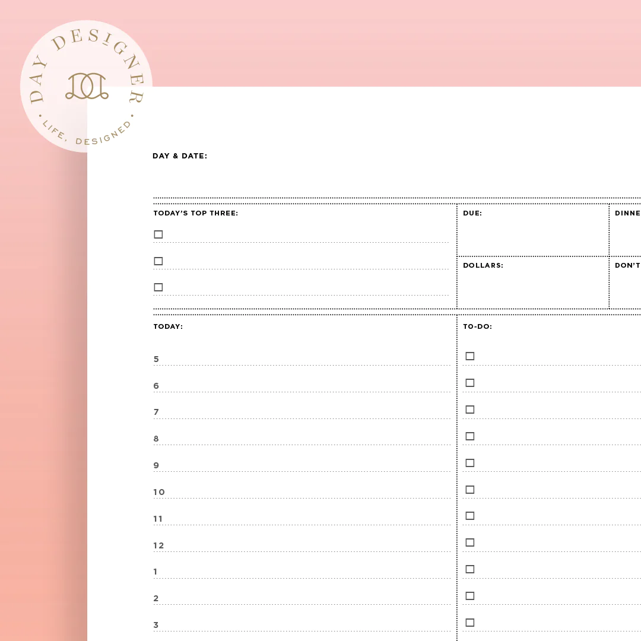This screenshot has width=641, height=641.
Task: Tick the first To-Do checkbox
Action: [470, 356]
